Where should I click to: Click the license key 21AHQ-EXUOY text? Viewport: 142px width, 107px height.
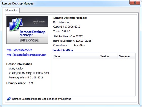coord(29,73)
